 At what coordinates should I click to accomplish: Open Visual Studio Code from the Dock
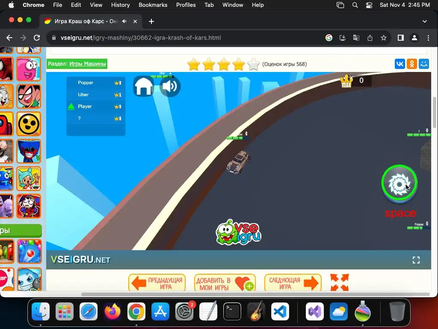[x=280, y=311]
